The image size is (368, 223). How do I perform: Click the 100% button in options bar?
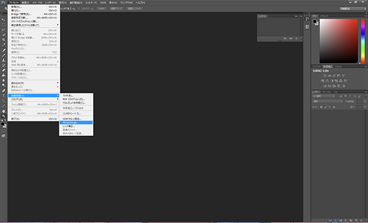pyautogui.click(x=101, y=9)
